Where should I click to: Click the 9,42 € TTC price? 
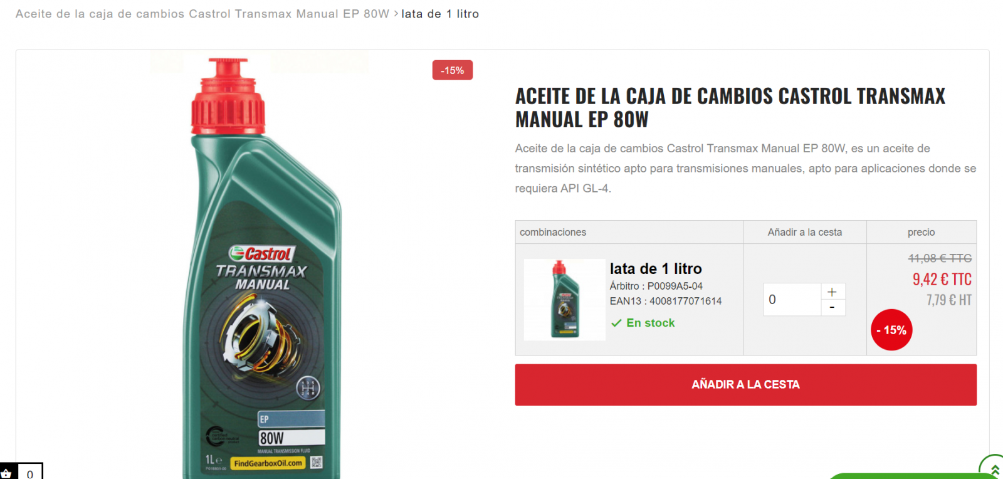pos(942,280)
